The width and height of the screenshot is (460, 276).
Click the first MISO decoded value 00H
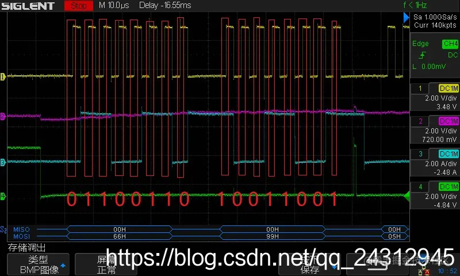coord(120,229)
